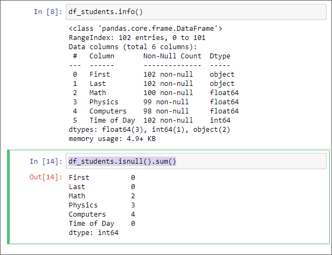Click the Physics label in isnull output
332x255 pixels.
pyautogui.click(x=83, y=205)
